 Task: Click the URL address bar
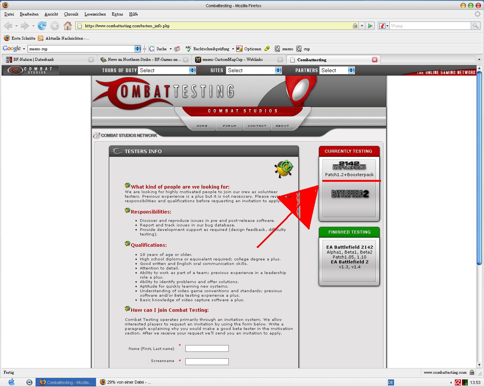coord(214,26)
